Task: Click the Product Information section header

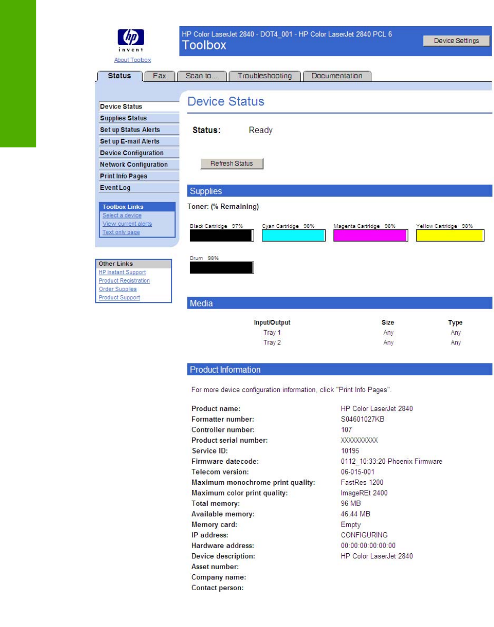Action: coord(340,369)
